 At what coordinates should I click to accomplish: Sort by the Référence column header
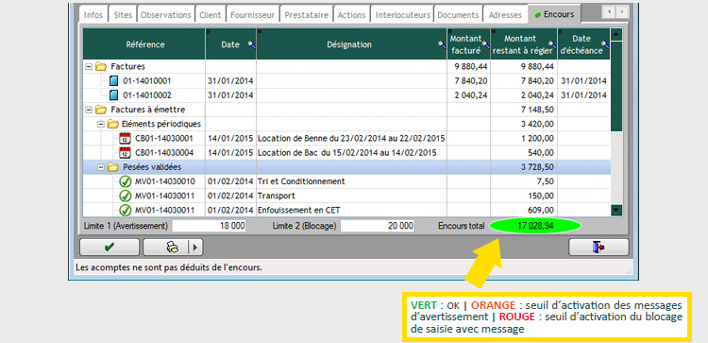tap(145, 44)
